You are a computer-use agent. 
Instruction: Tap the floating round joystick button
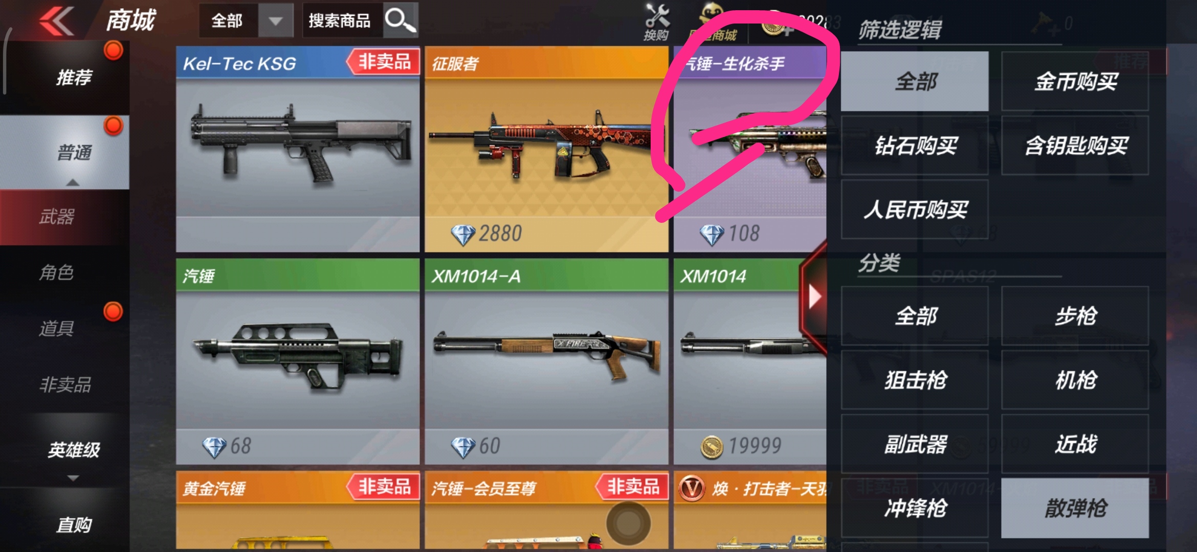628,523
